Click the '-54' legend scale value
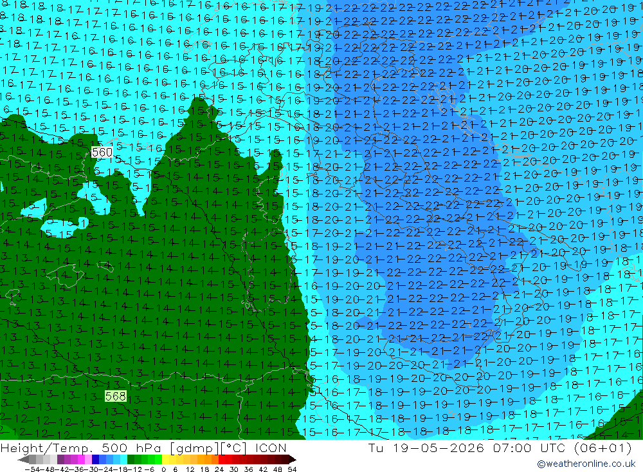This screenshot has height=472, width=643. tap(33, 469)
